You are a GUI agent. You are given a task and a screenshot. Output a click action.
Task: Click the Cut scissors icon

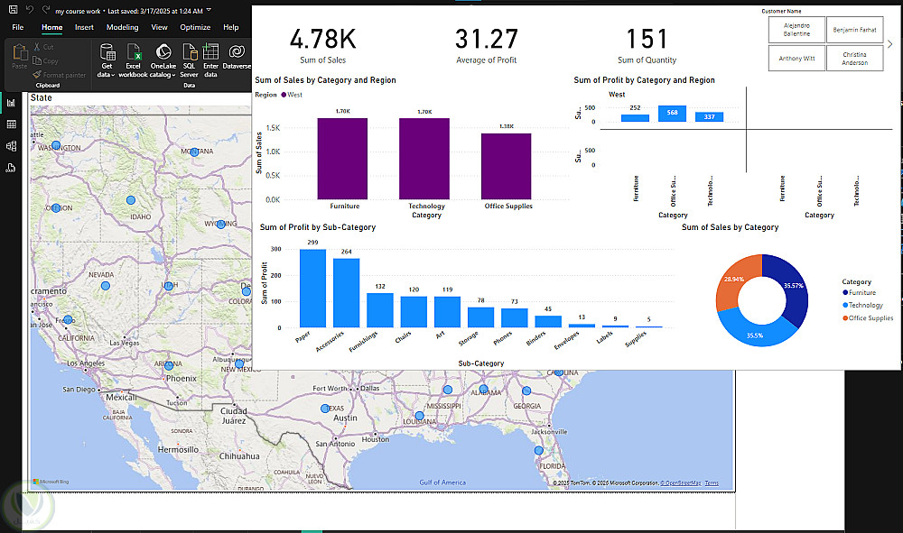coord(37,47)
